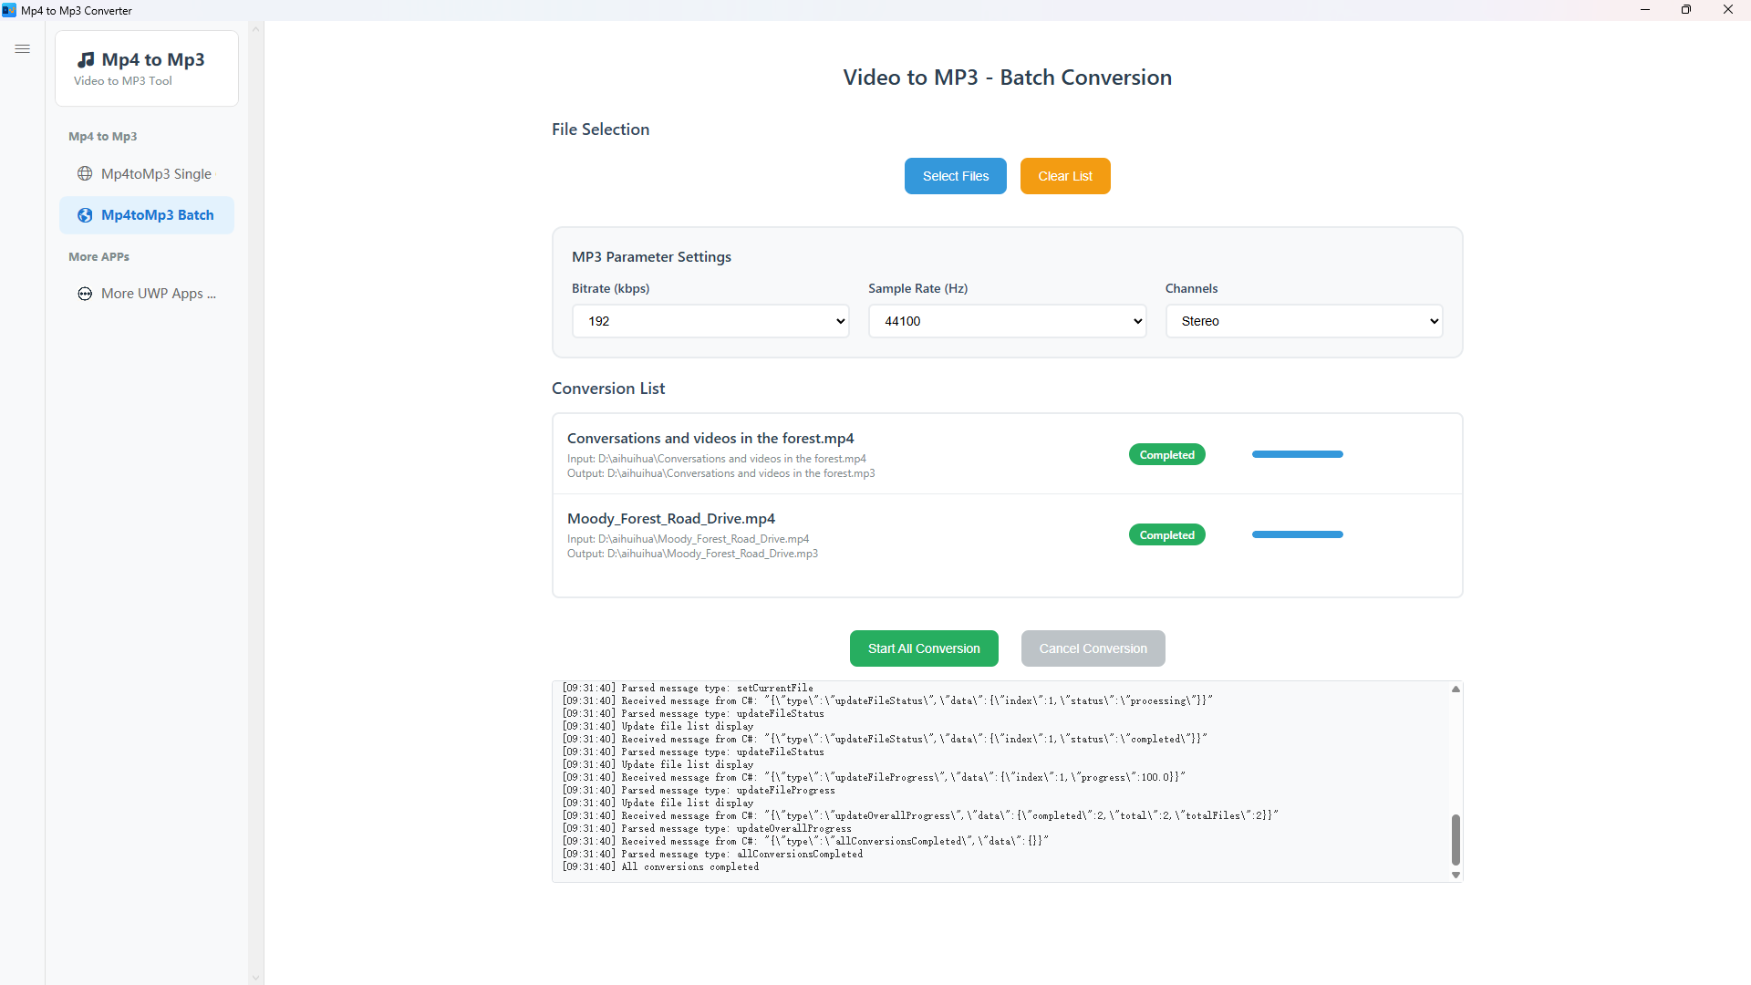Click the log scrollbar down arrow
The height and width of the screenshot is (985, 1751).
(1455, 874)
